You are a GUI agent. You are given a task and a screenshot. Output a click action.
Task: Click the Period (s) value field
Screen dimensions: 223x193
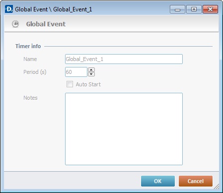click(76, 72)
